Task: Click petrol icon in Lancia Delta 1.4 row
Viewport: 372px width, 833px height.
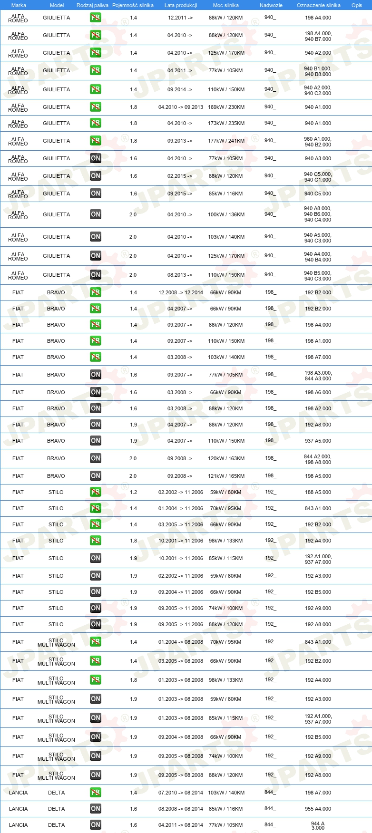Action: (x=95, y=793)
